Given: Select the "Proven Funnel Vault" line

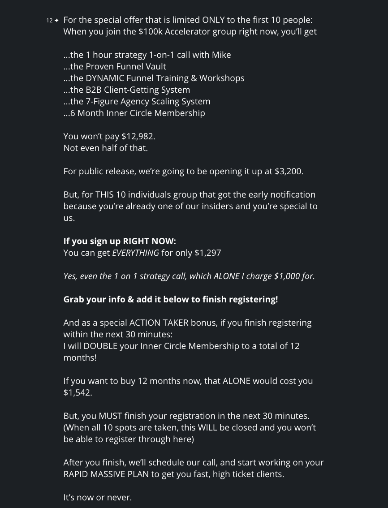Looking at the screenshot, I should [115, 67].
